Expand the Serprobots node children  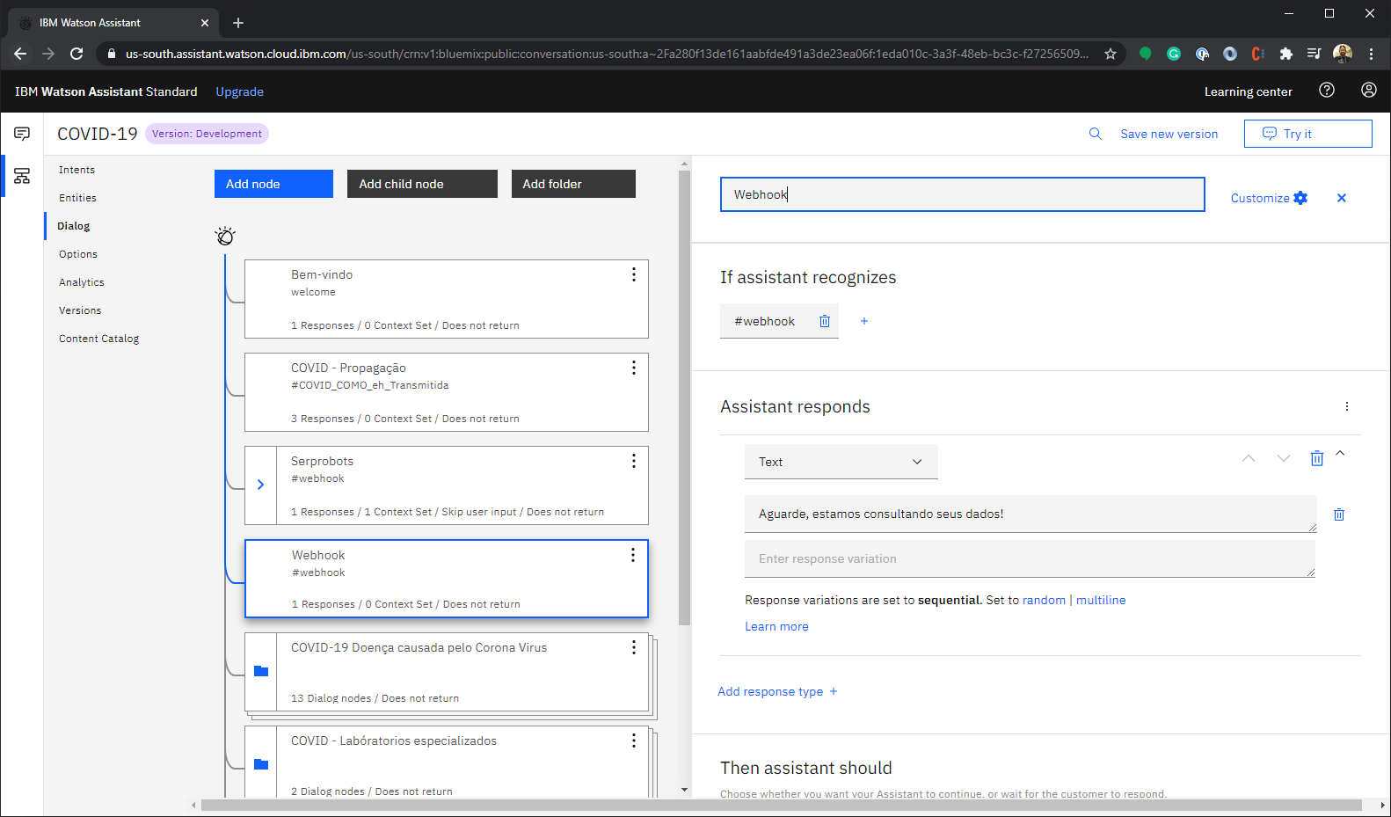pos(260,485)
